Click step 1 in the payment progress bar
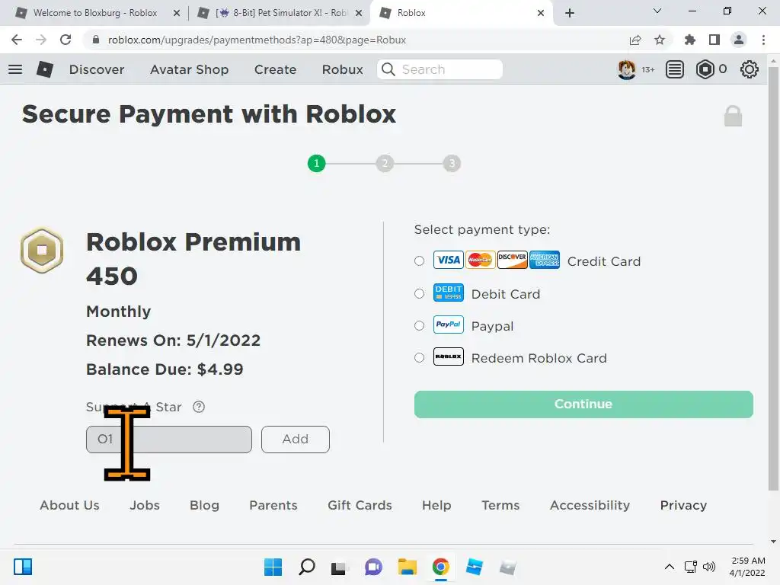This screenshot has height=585, width=780. [x=316, y=163]
